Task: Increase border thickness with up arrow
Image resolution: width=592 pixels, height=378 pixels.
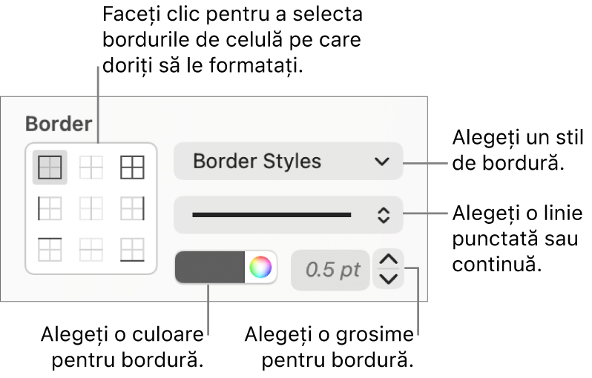Action: 389,259
